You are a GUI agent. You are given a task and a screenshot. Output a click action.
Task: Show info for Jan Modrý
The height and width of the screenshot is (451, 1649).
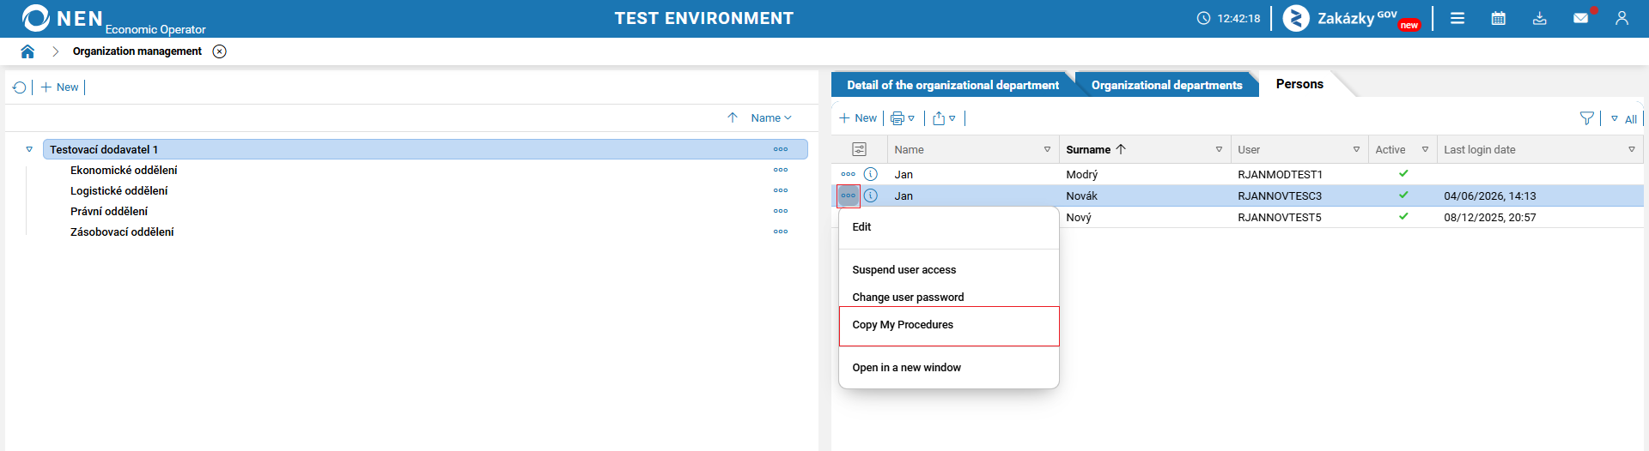click(871, 174)
